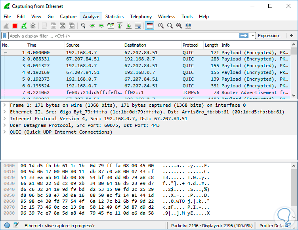This screenshot has height=230, width=298.
Task: Click packet list scrollbar down arrow
Action: point(294,96)
